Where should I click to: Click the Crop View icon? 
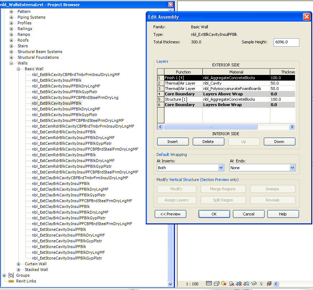click(x=239, y=284)
